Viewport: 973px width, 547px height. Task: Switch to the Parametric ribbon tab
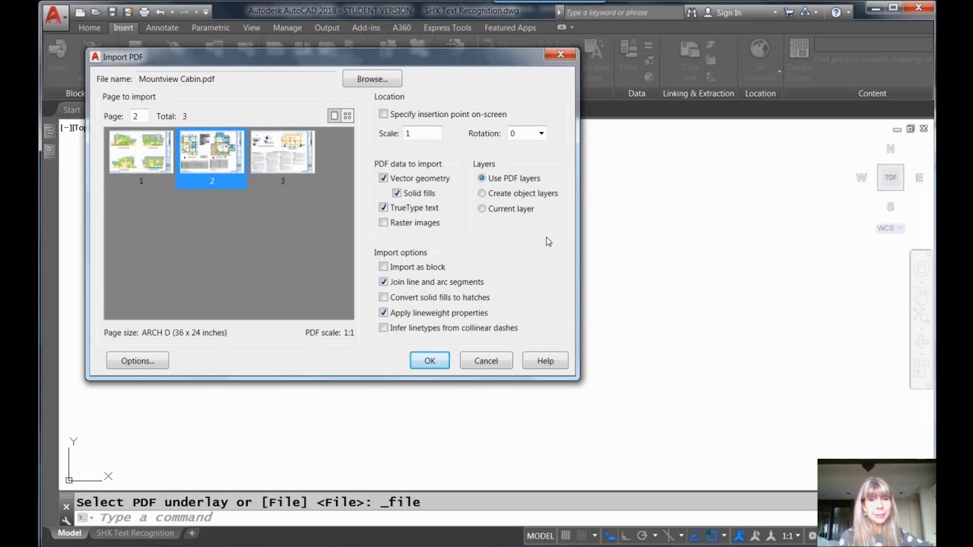pos(211,27)
